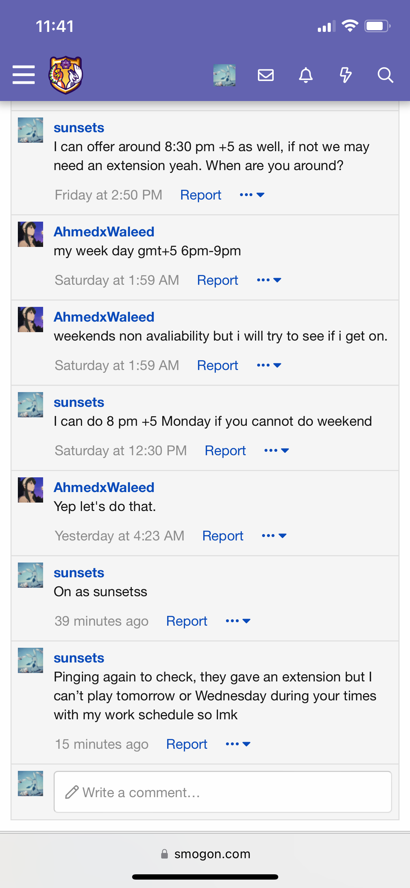Expand options on 15 minutes ago comment
410x888 pixels.
point(238,744)
